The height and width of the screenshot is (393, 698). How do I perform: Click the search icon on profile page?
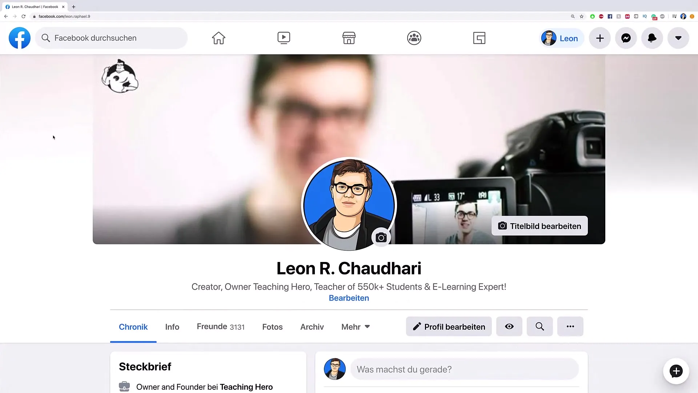(540, 327)
